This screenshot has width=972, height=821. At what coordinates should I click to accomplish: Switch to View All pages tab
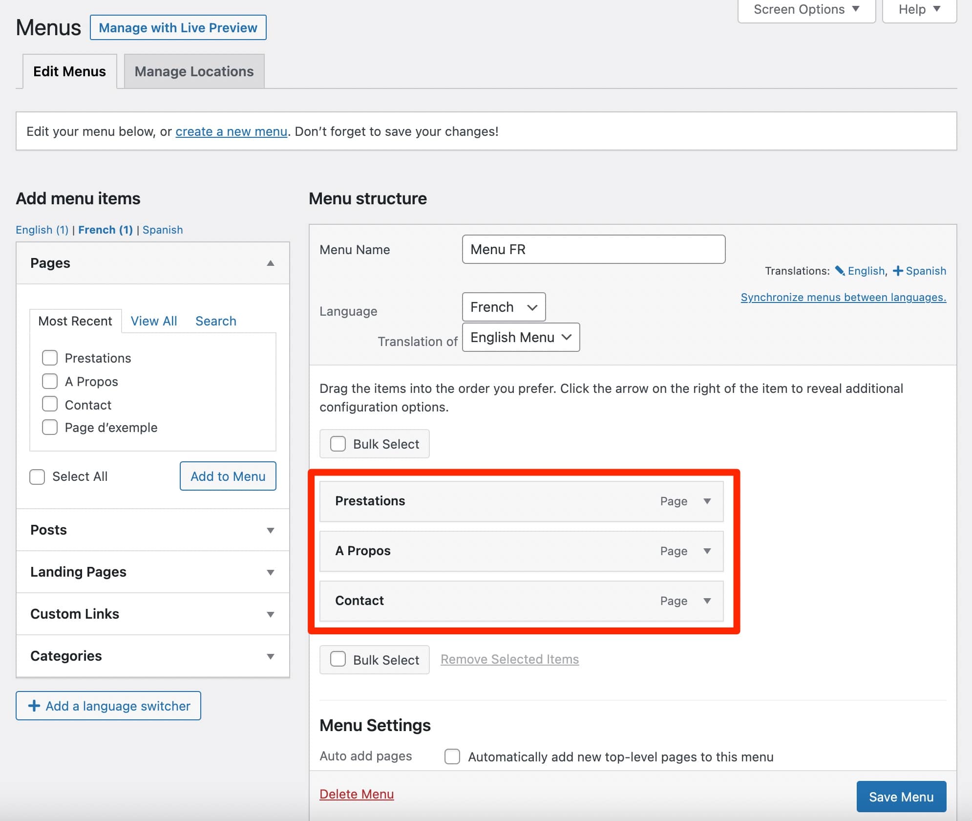[x=154, y=321]
